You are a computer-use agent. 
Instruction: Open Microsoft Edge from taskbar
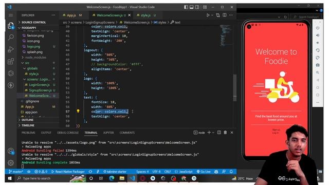click(112, 178)
